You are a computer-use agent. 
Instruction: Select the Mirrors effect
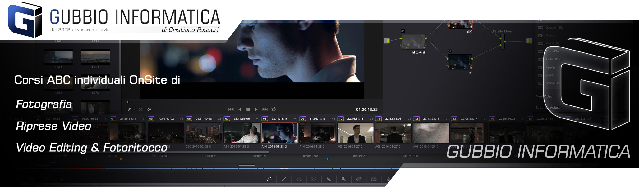(547, 35)
